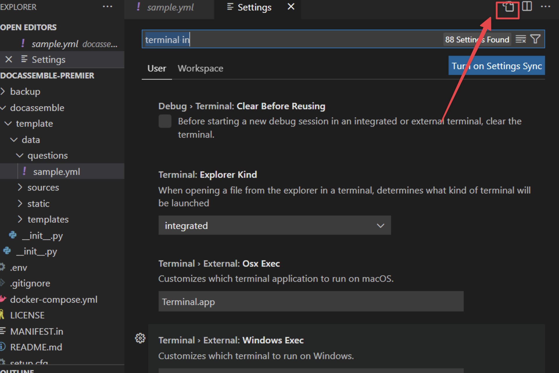The height and width of the screenshot is (373, 559).
Task: Collapse the template folder
Action: pyautogui.click(x=8, y=124)
